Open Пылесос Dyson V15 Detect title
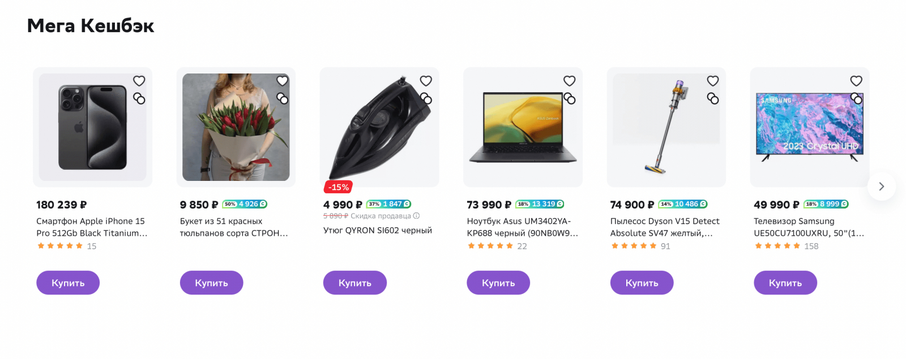 click(x=664, y=227)
